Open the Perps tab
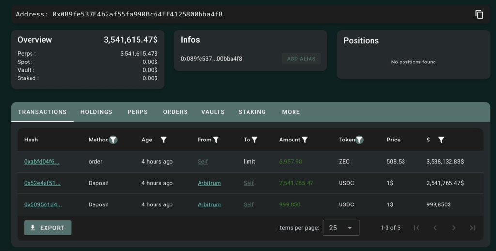 click(x=138, y=112)
